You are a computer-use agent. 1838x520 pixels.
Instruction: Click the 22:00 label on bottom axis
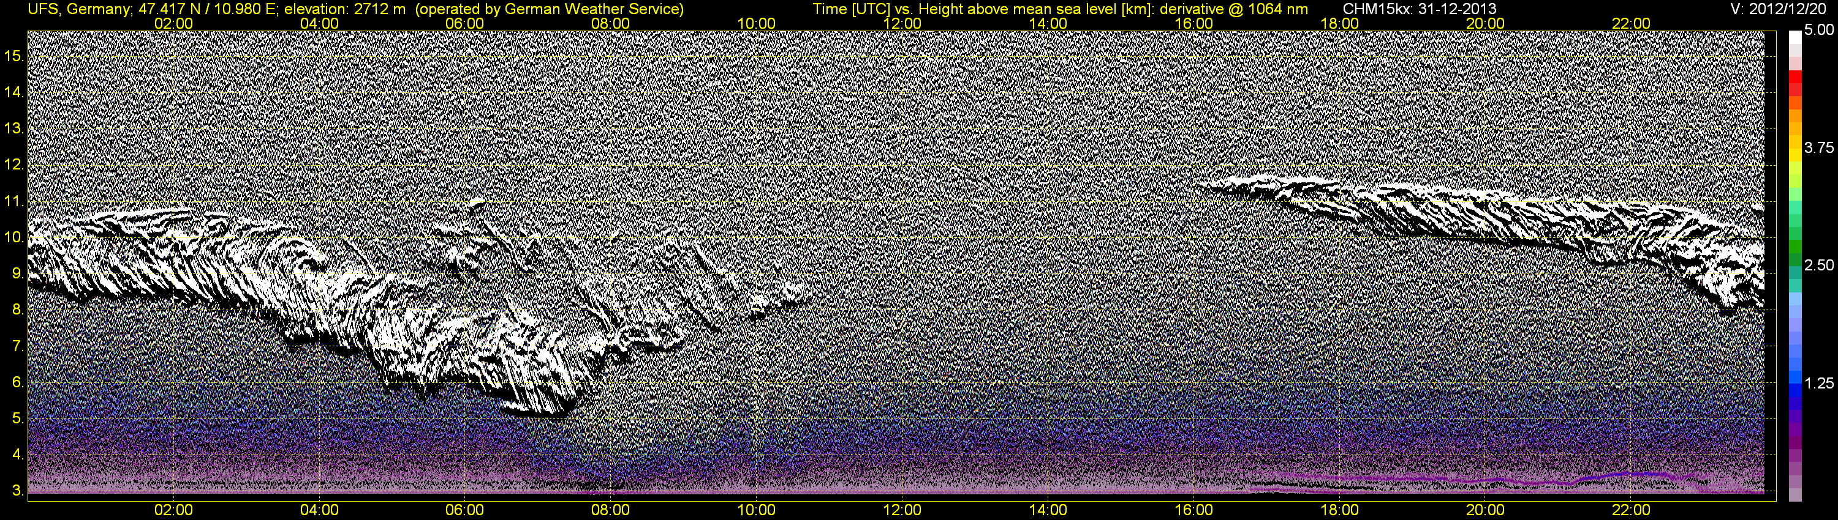(x=1631, y=510)
